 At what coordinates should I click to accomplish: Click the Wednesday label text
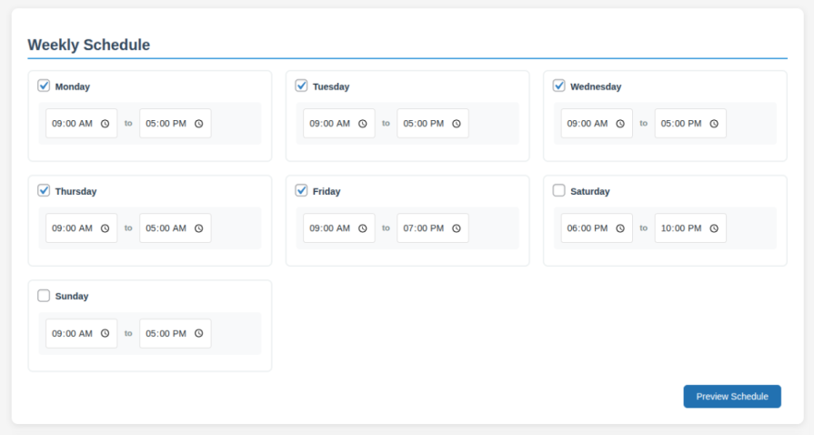(x=596, y=86)
